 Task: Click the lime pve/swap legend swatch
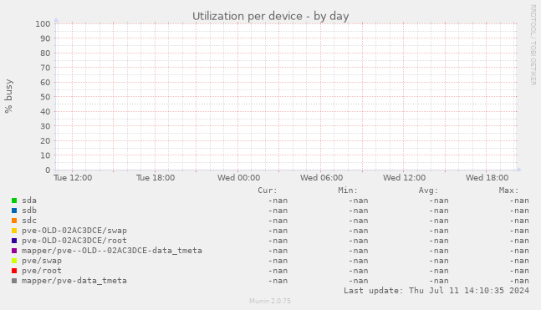click(x=14, y=261)
